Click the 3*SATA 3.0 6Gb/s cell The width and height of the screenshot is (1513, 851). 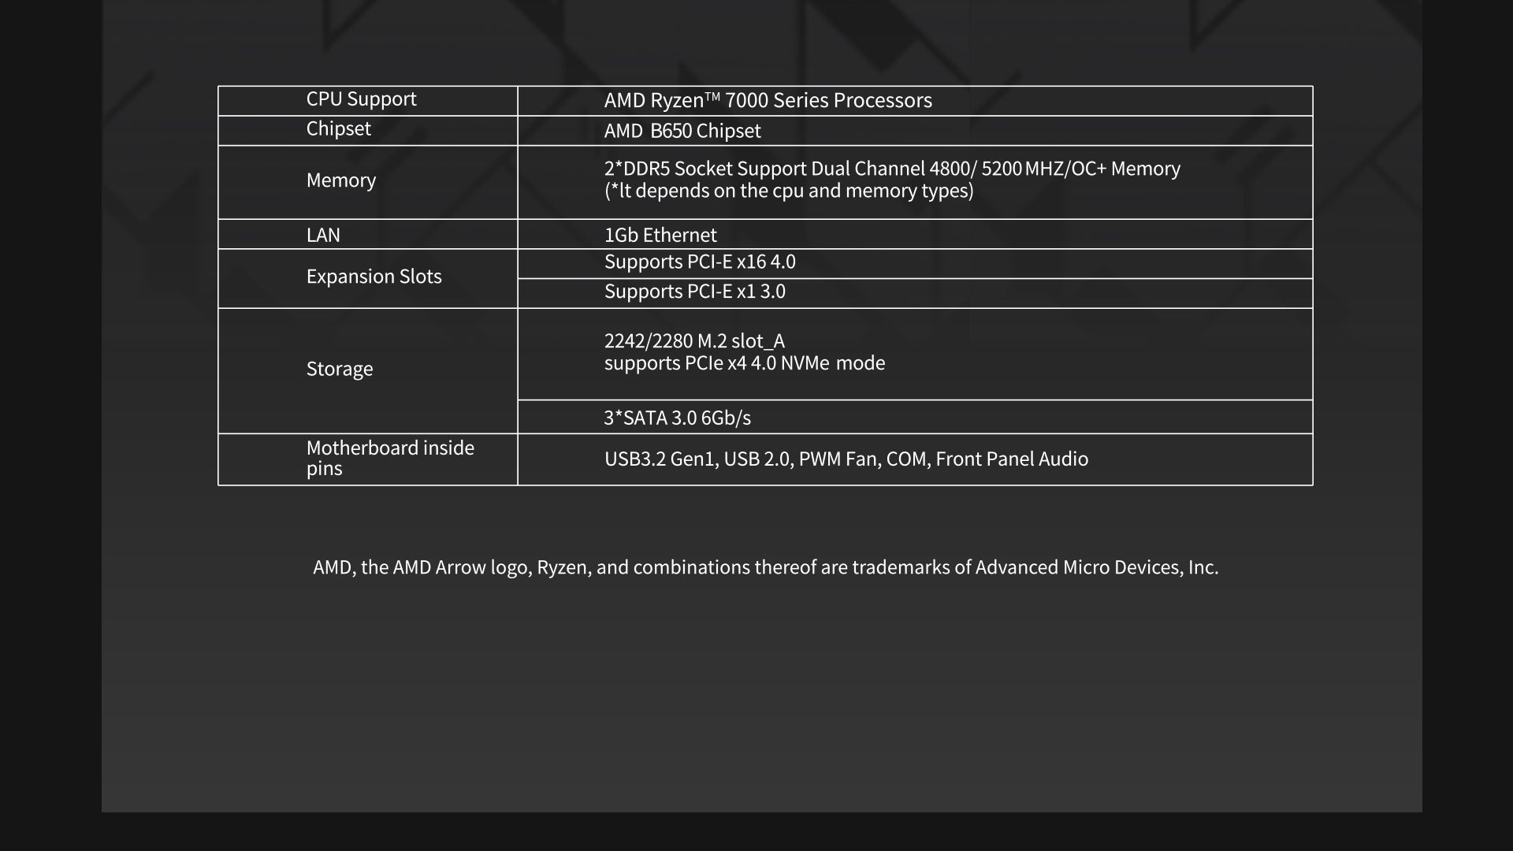pyautogui.click(x=677, y=418)
